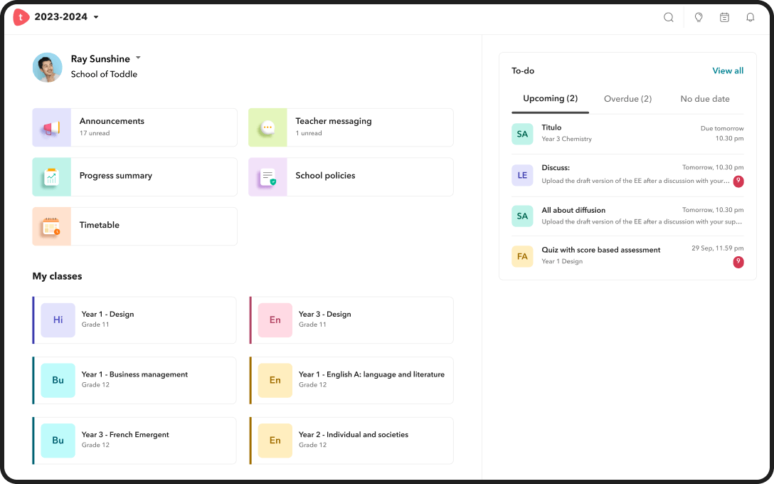Open the notifications bell icon
774x484 pixels.
(750, 17)
